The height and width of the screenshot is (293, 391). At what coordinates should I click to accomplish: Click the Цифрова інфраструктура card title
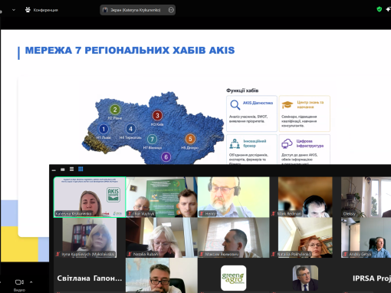pos(310,143)
